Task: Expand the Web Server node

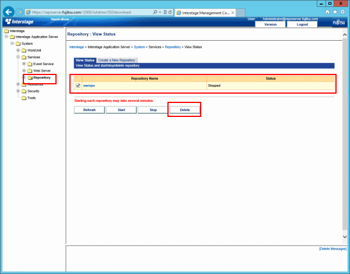Action: tap(24, 70)
